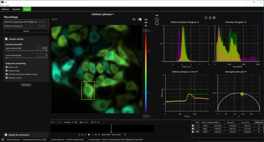Open the Reference tab
264x142 pixels.
tap(5, 9)
